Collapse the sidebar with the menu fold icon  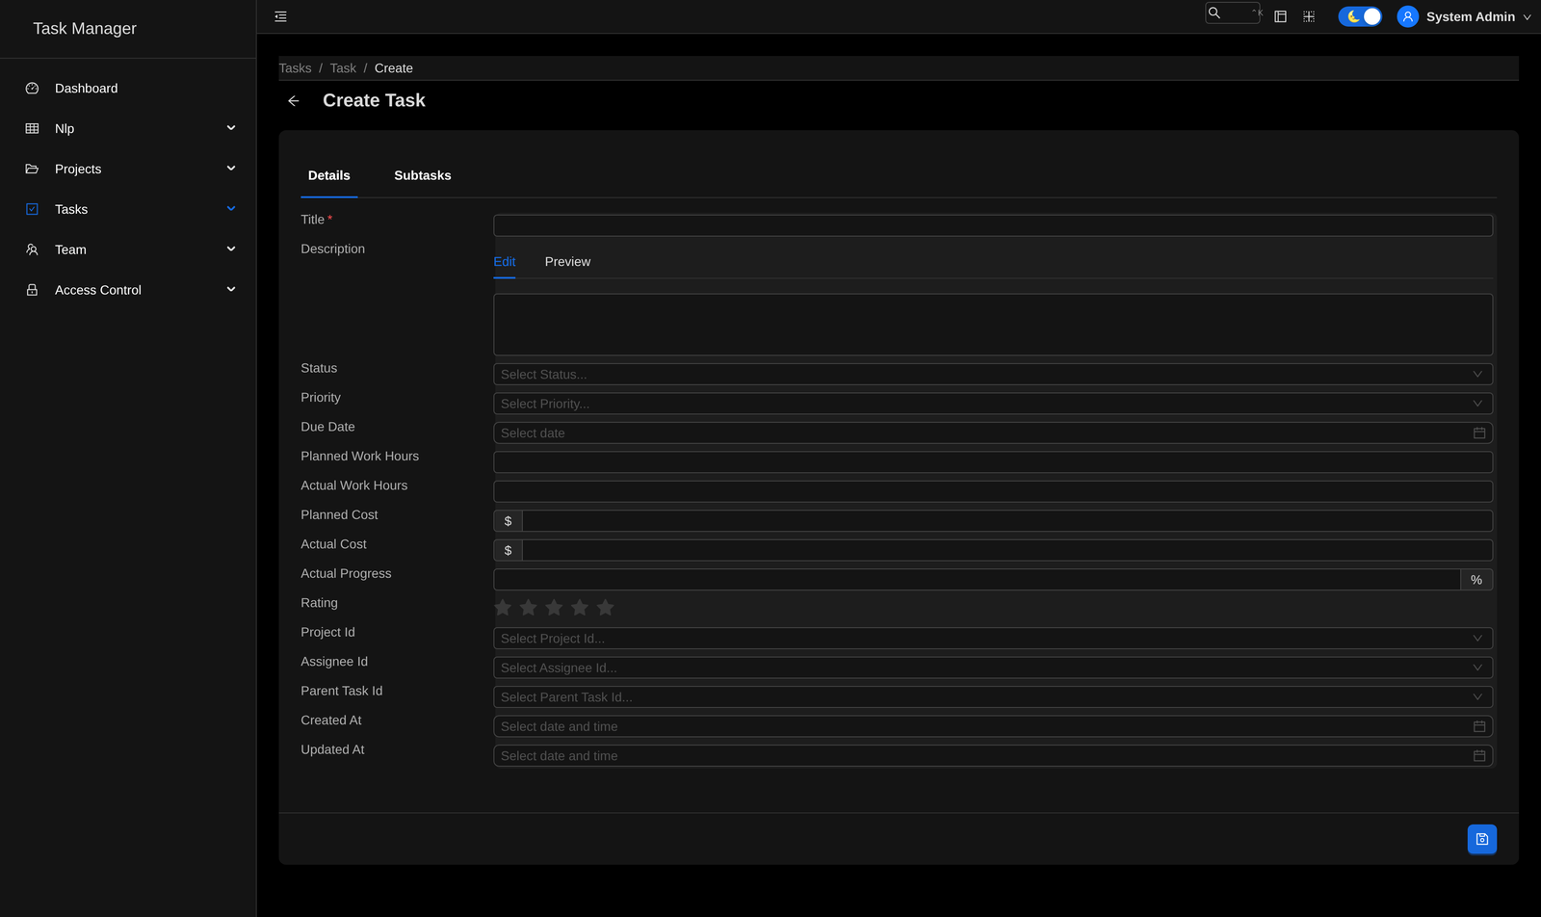pyautogui.click(x=280, y=16)
